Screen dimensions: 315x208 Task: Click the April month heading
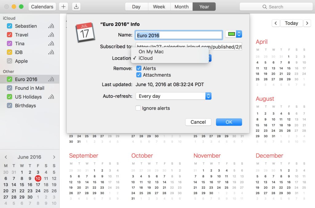tap(261, 42)
